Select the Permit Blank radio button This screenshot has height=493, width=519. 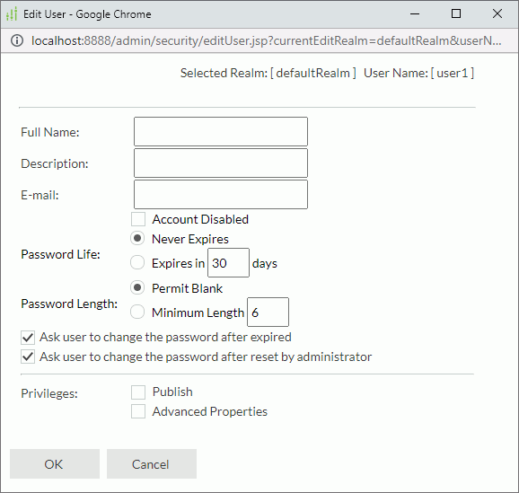(x=137, y=287)
